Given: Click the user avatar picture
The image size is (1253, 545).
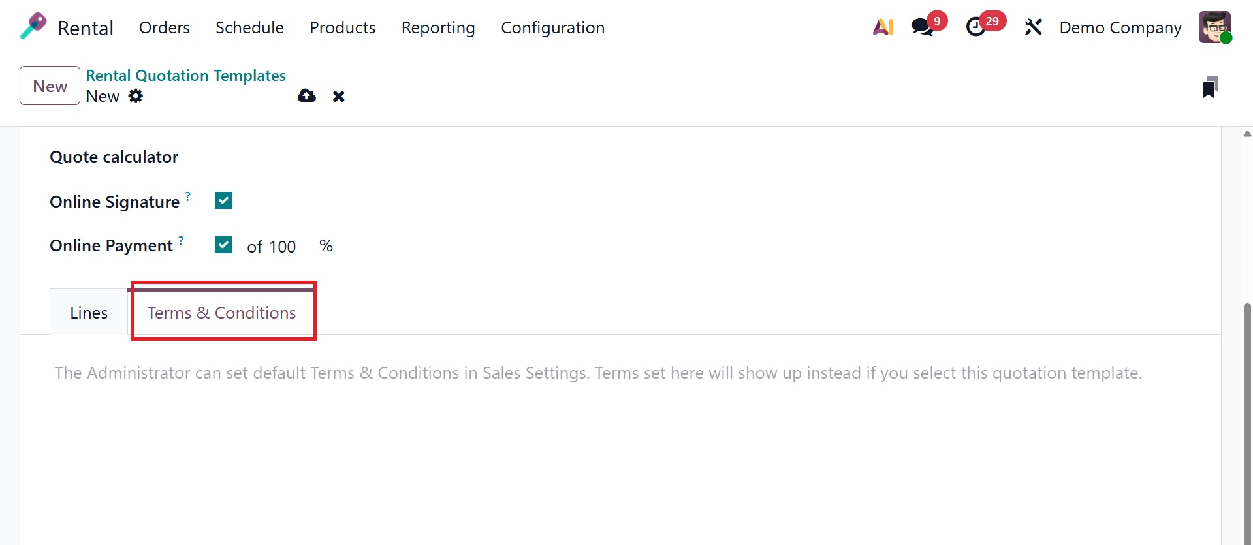Looking at the screenshot, I should (1214, 27).
